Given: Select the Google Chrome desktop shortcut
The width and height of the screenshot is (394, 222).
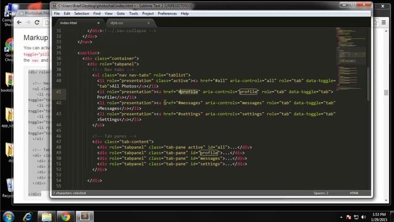Looking at the screenshot, I should tap(9, 50).
